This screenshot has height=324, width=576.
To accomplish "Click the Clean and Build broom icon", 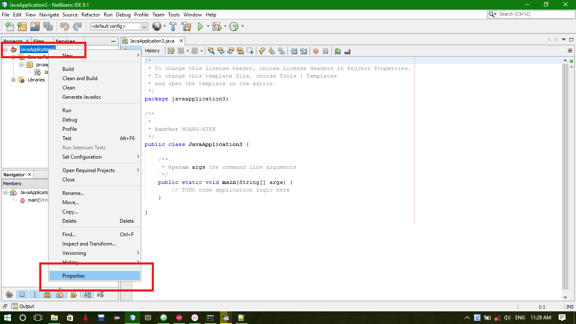I will (x=186, y=27).
